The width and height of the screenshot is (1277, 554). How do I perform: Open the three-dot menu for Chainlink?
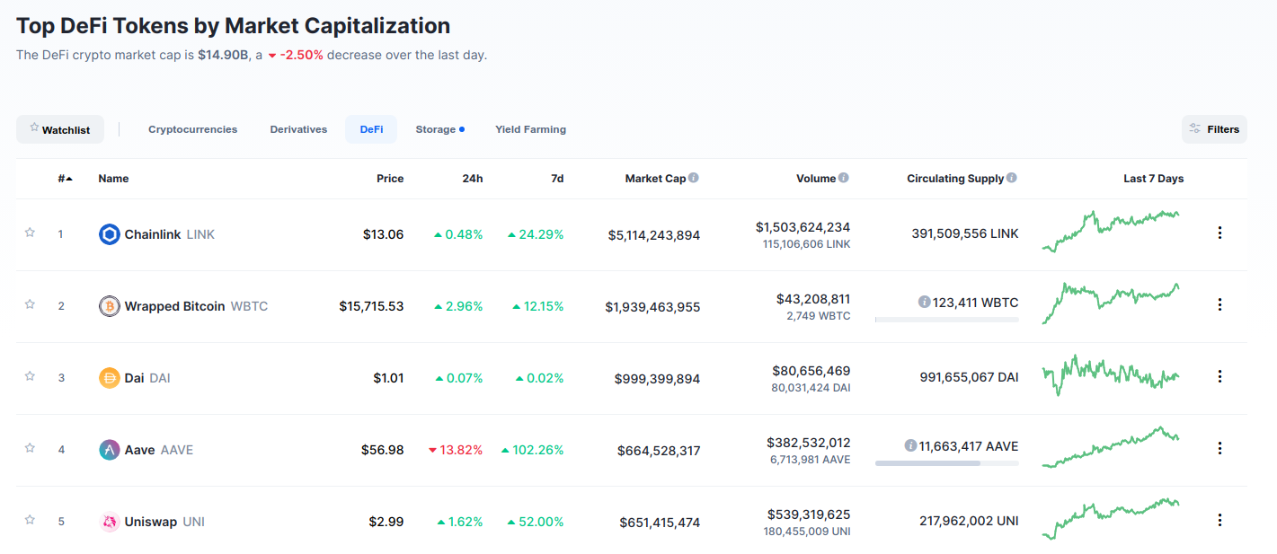tap(1219, 232)
